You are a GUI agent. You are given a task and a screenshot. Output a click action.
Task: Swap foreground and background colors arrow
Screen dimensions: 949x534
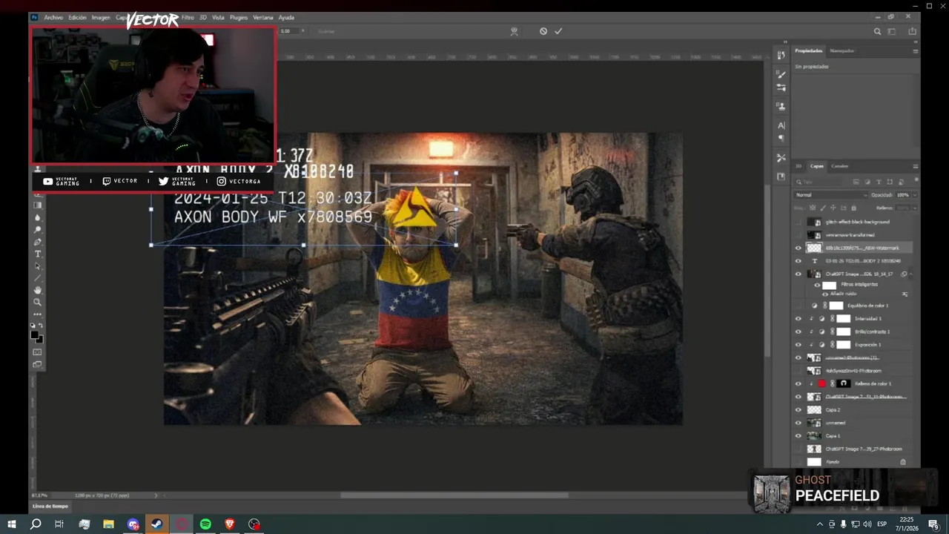[x=42, y=326]
